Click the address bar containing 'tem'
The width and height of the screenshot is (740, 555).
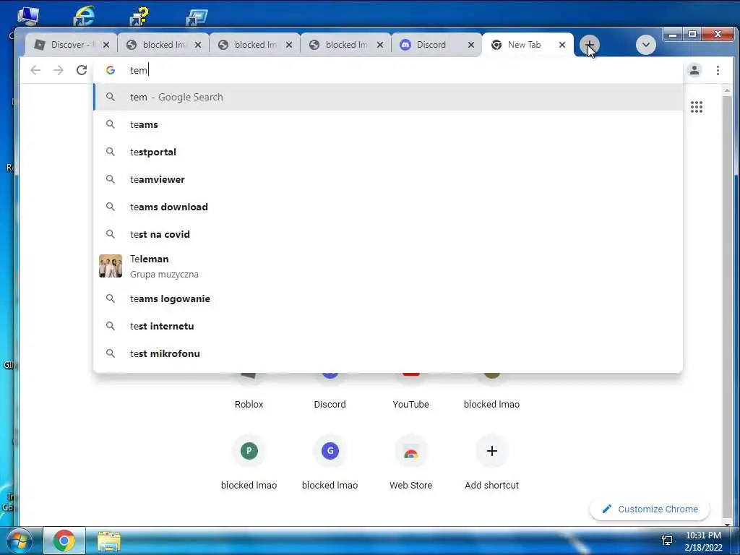coord(388,70)
